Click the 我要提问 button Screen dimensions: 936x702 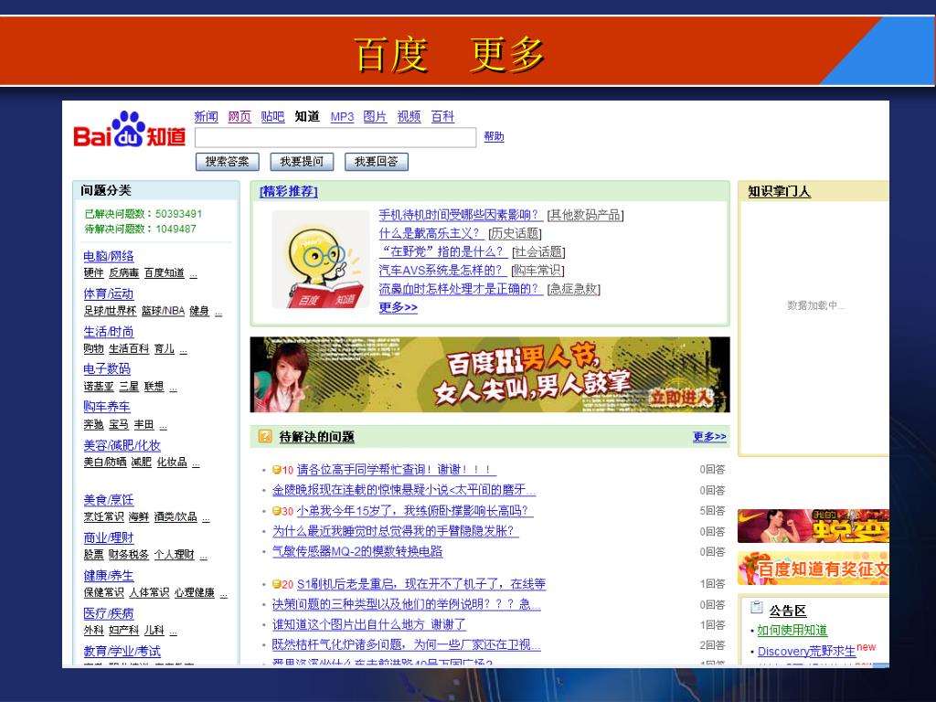(x=302, y=162)
